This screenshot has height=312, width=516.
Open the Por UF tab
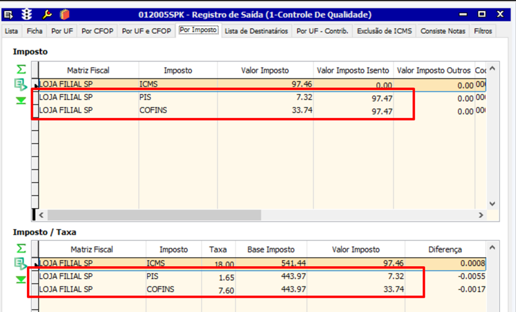pyautogui.click(x=62, y=31)
